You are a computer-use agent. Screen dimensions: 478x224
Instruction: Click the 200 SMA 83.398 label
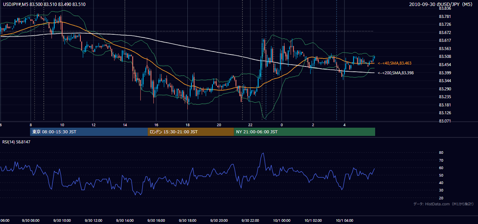[x=395, y=73]
